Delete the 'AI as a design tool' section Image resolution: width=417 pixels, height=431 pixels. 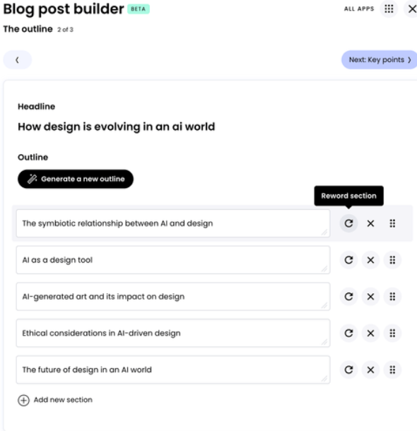pos(370,260)
